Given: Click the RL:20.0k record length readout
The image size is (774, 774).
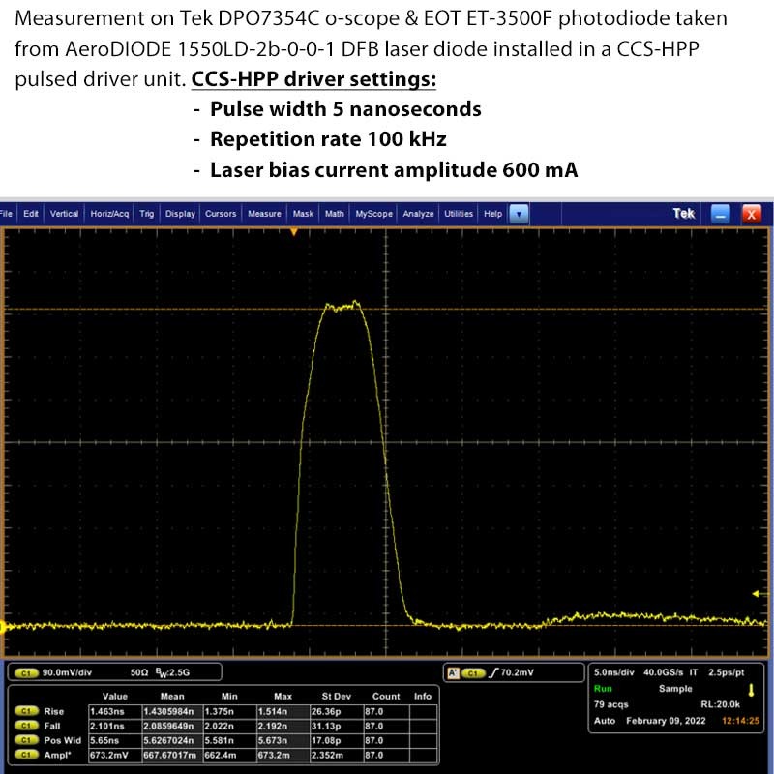Looking at the screenshot, I should pyautogui.click(x=720, y=704).
